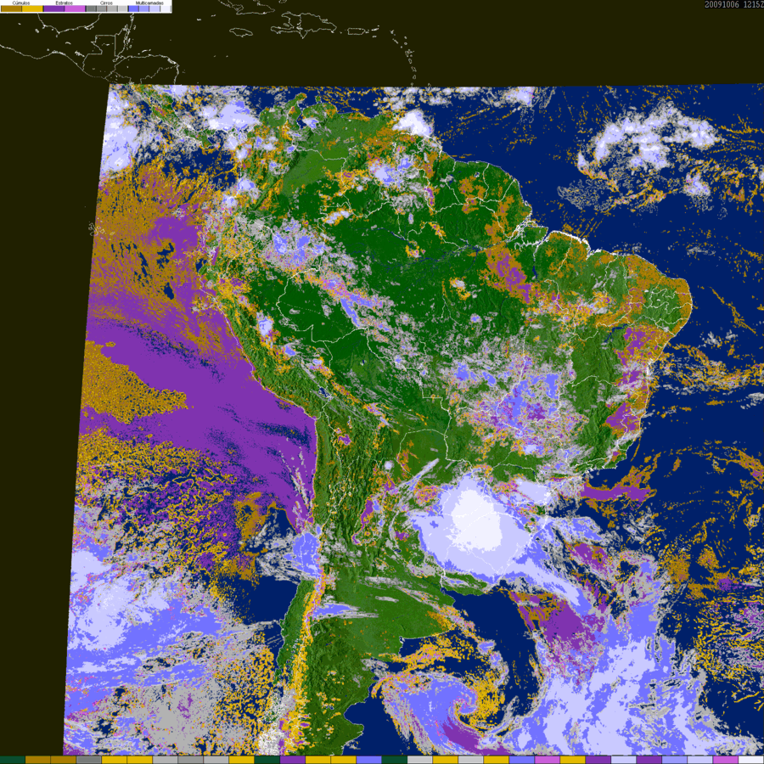Click the 'Cirros' legend label
The image size is (764, 764).
pyautogui.click(x=106, y=3)
